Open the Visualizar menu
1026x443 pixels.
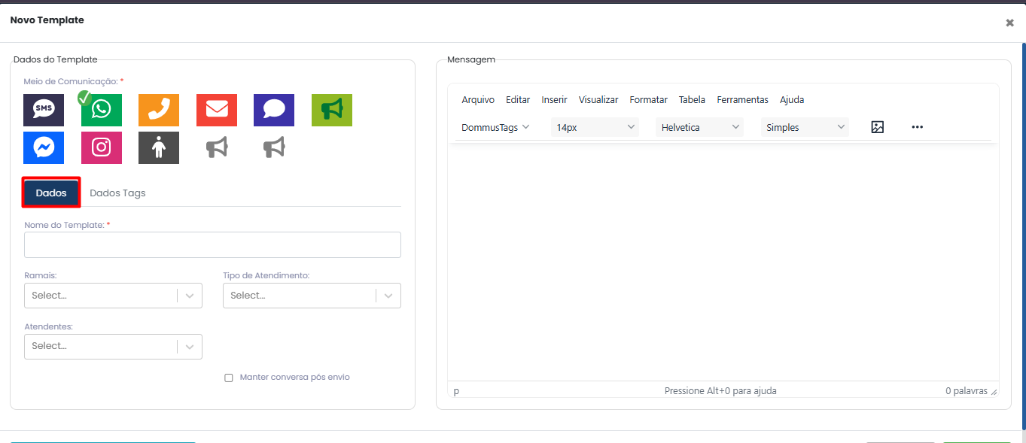click(x=598, y=99)
